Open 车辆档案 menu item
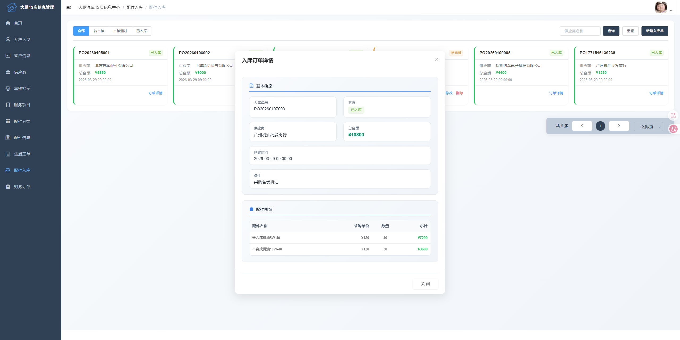 pyautogui.click(x=31, y=89)
